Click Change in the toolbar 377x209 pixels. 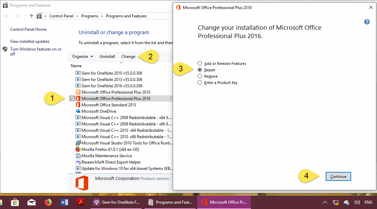128,57
